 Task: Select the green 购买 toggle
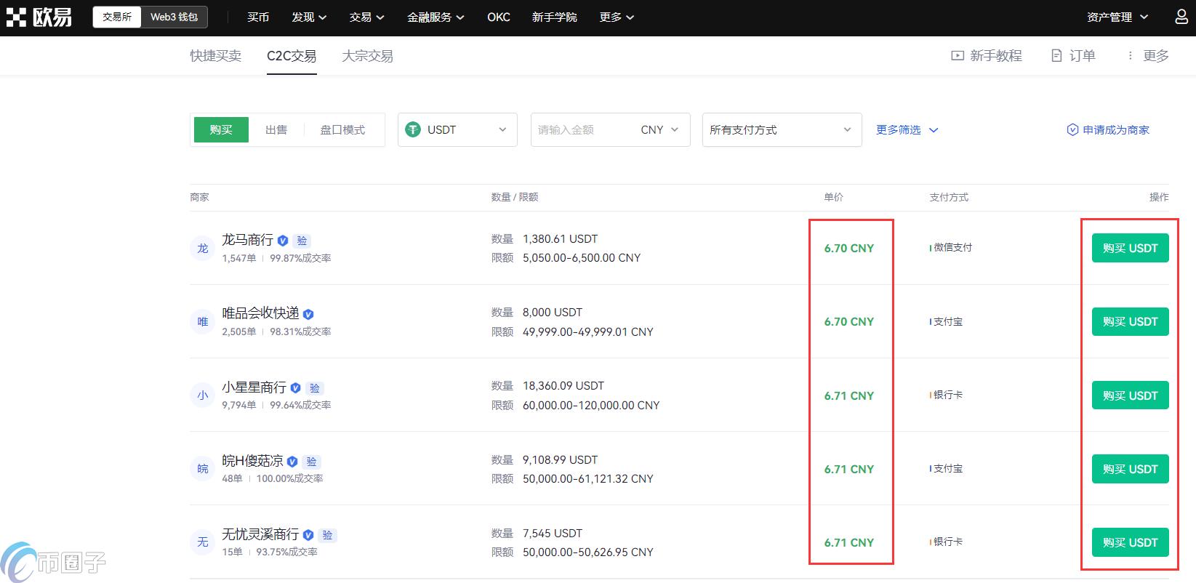[x=221, y=129]
